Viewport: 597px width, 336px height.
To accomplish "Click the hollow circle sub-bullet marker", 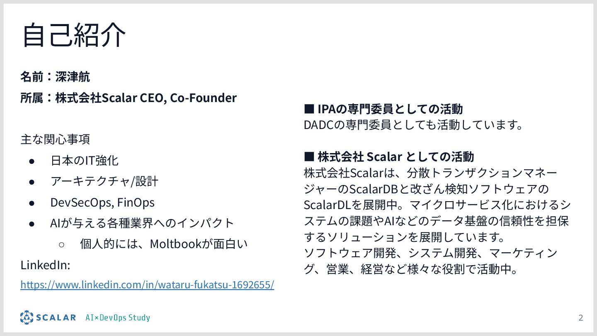I will 61,244.
